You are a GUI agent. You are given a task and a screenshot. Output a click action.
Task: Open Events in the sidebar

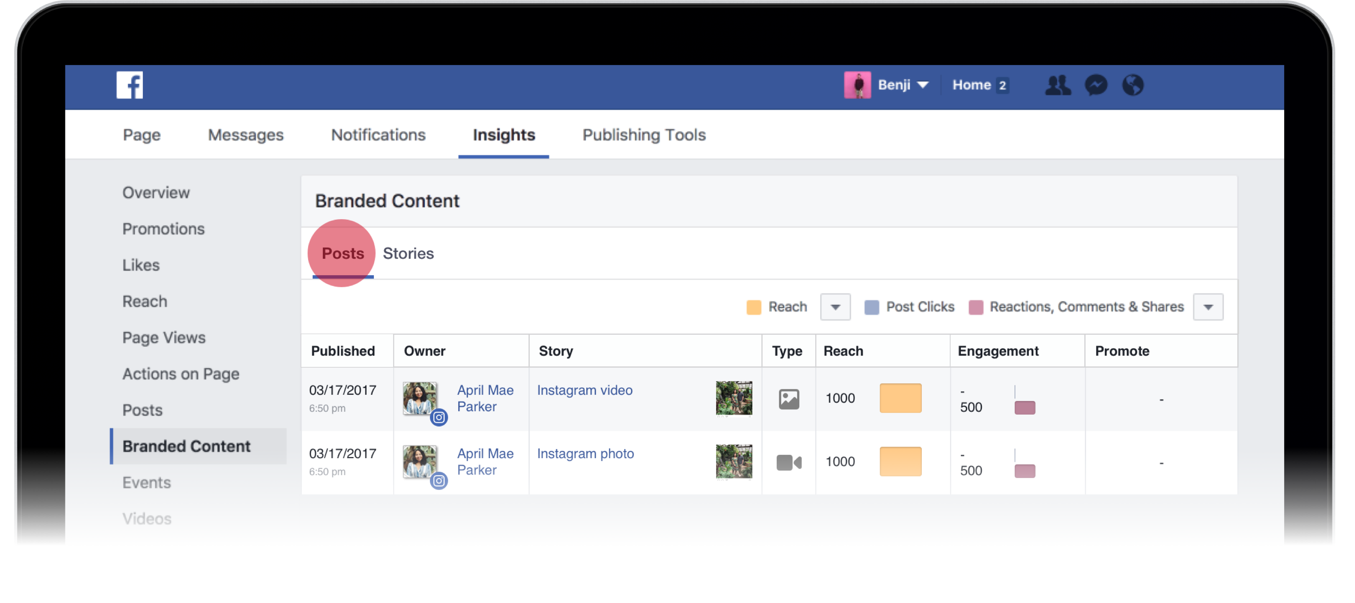tap(146, 483)
